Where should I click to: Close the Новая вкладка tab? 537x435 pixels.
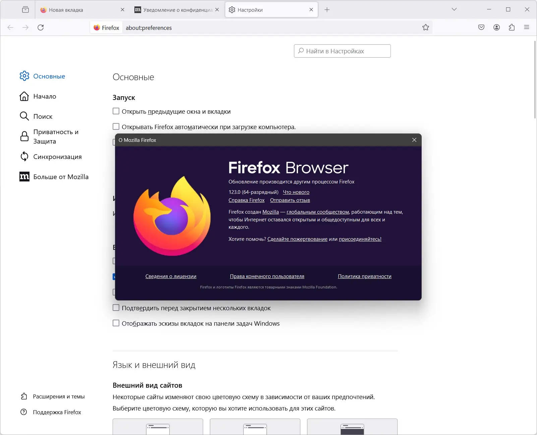pyautogui.click(x=122, y=10)
